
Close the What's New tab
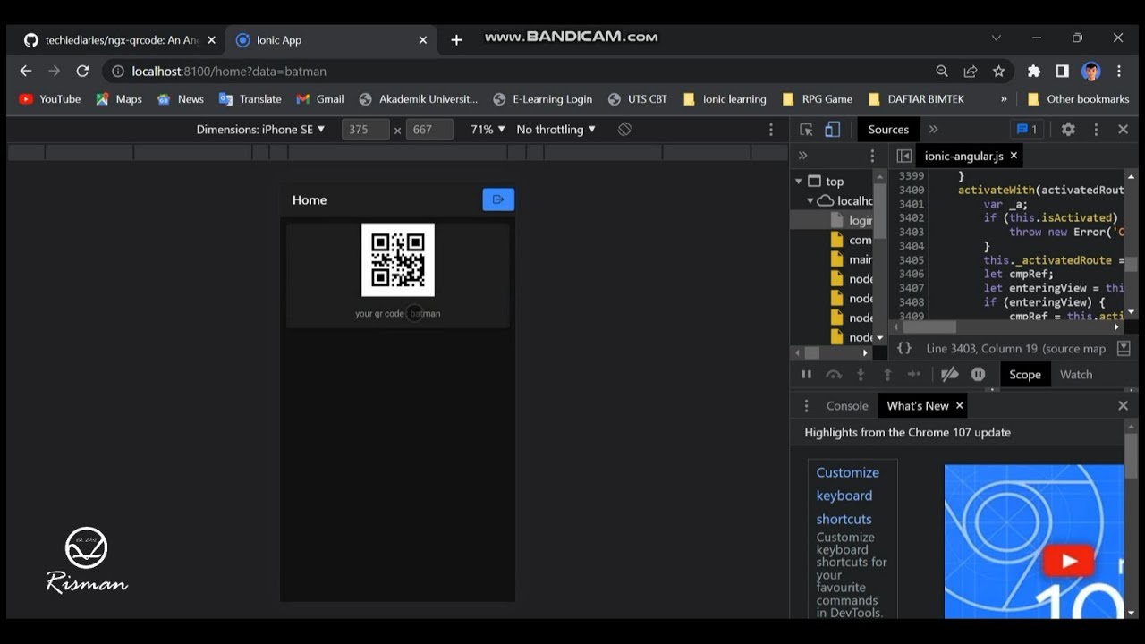pos(959,406)
